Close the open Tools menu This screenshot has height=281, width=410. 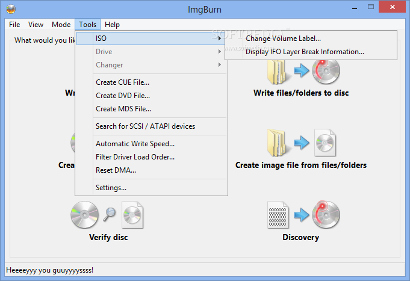pyautogui.click(x=87, y=25)
